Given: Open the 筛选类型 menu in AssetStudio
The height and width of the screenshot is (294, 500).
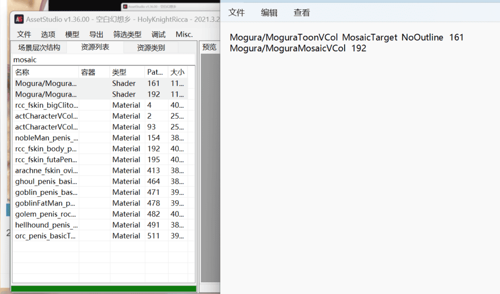Looking at the screenshot, I should (x=127, y=35).
